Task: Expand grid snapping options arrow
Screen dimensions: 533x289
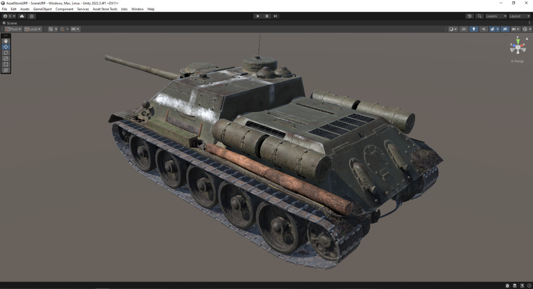Action: 68,29
